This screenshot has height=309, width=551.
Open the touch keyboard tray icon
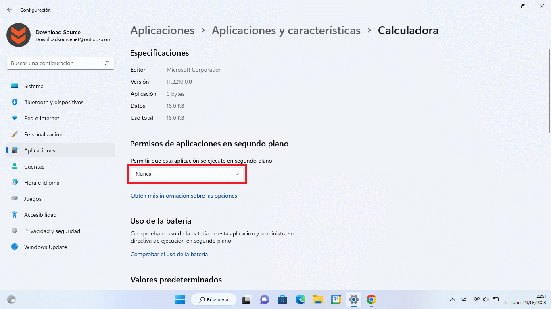point(464,299)
